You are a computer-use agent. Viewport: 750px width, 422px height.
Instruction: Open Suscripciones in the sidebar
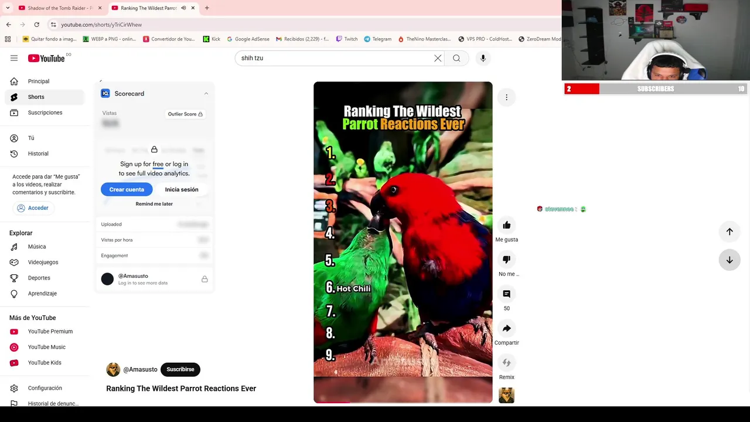pyautogui.click(x=45, y=113)
